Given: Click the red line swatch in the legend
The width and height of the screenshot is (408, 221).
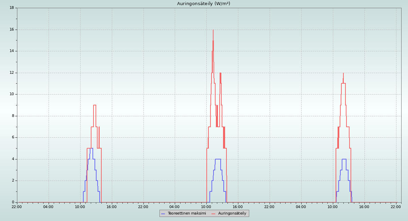Looking at the screenshot, I should click(214, 214).
